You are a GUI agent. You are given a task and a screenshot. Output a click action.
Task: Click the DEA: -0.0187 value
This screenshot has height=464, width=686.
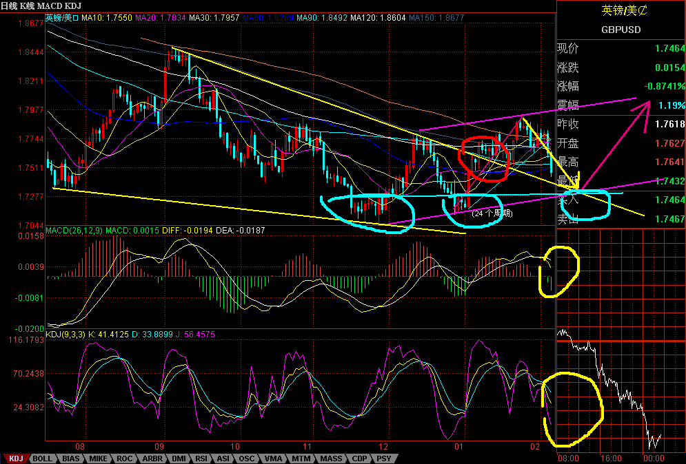[x=240, y=230]
